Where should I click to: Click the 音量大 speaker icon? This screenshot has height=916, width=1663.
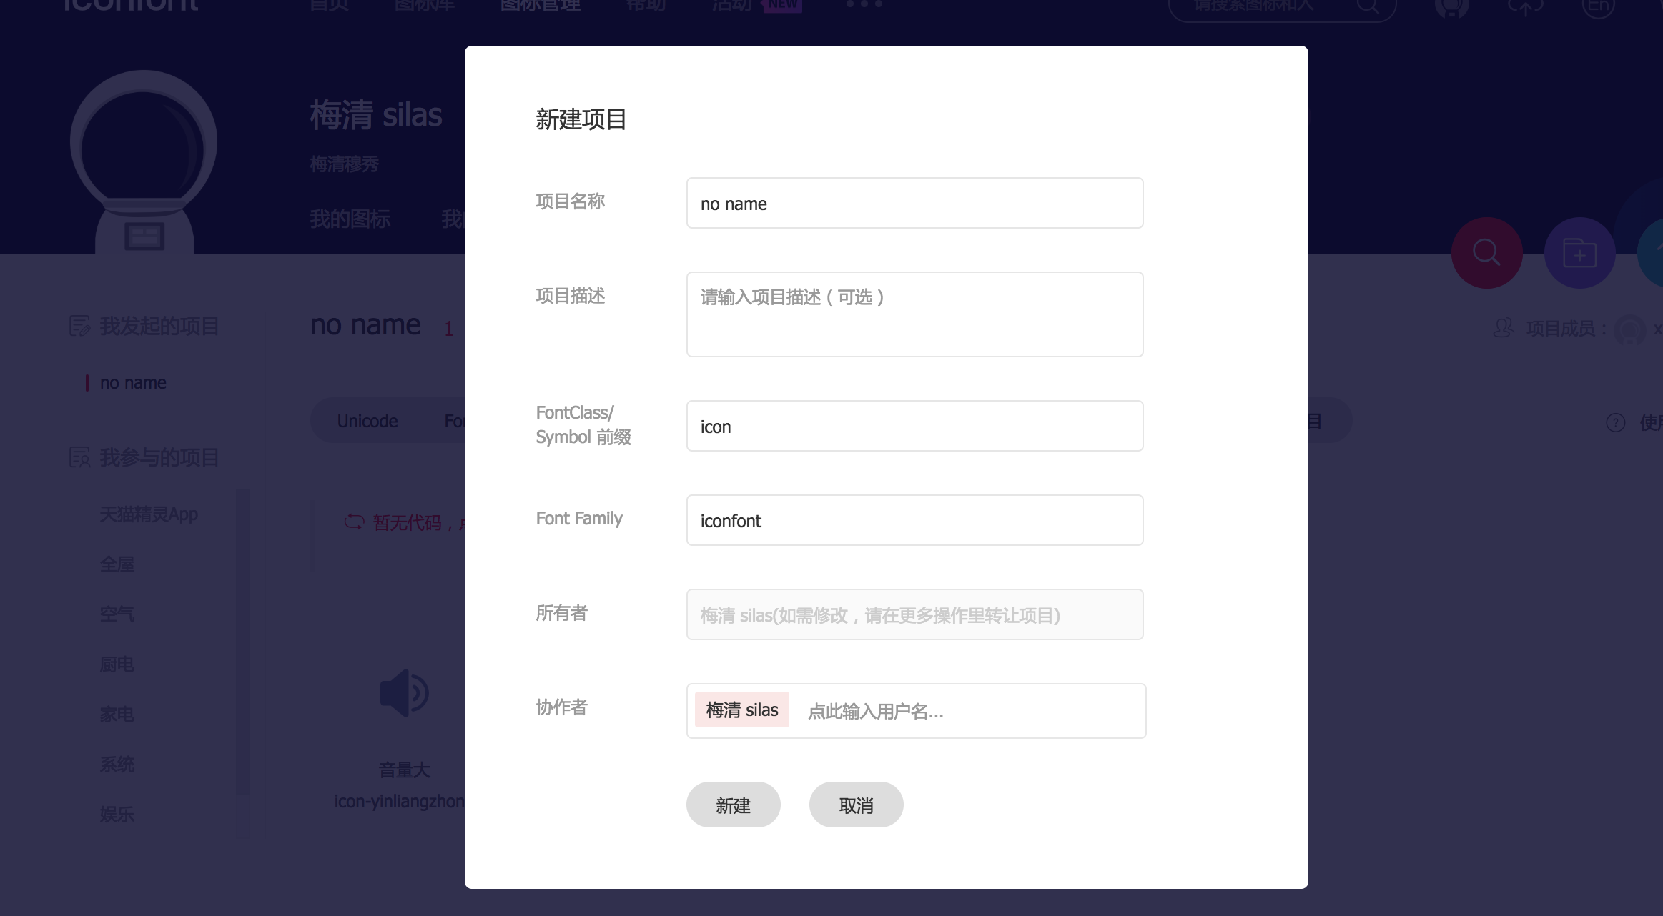(x=404, y=692)
